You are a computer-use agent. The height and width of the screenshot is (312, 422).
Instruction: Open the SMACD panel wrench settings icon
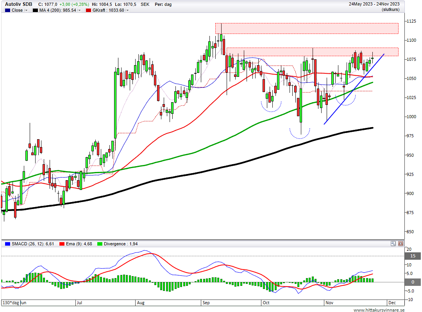click(393, 243)
